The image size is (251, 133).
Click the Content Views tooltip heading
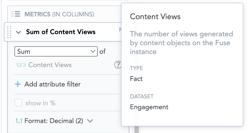tap(155, 17)
